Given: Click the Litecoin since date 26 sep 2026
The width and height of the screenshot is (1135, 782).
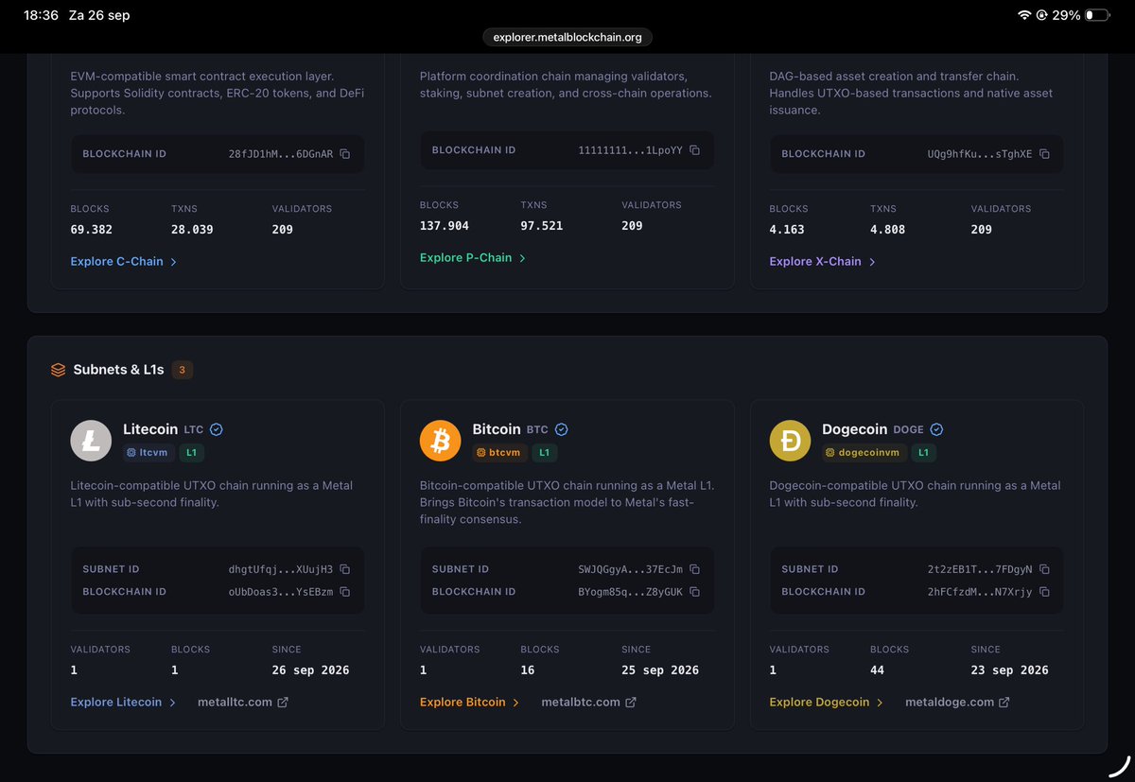Looking at the screenshot, I should pyautogui.click(x=310, y=670).
